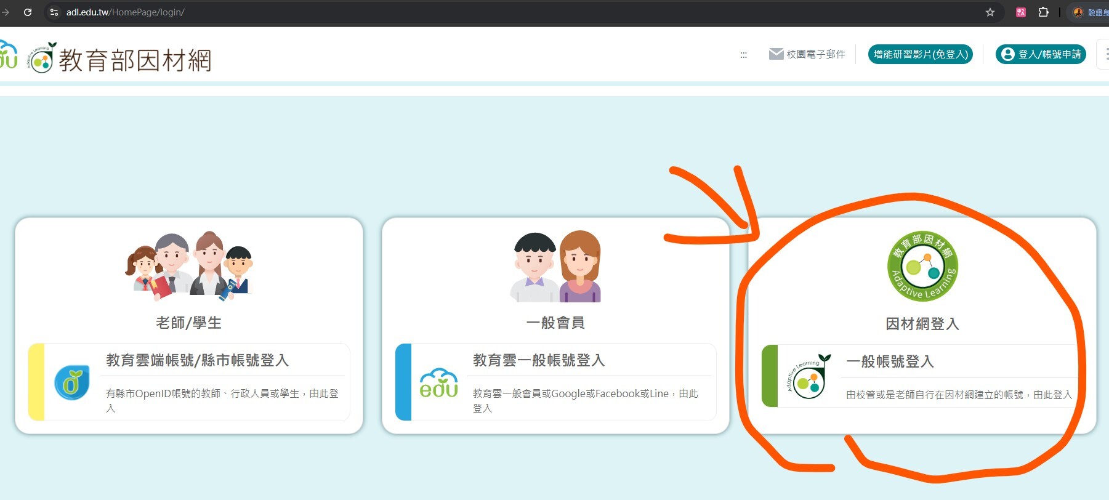The width and height of the screenshot is (1109, 500).
Task: Click the 老師/學生 heading
Action: [x=189, y=323]
